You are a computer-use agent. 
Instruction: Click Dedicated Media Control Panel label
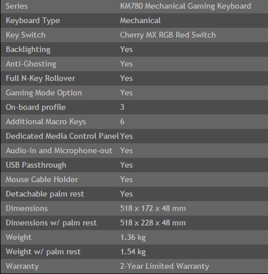pos(62,136)
